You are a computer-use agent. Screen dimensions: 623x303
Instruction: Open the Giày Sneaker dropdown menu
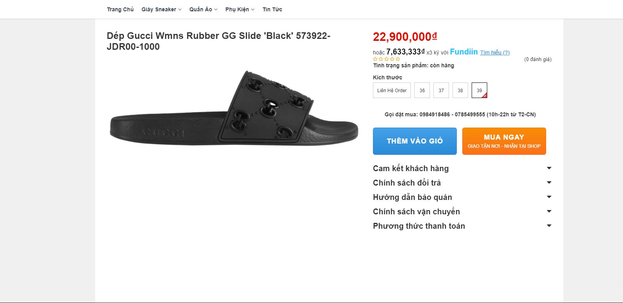(161, 9)
